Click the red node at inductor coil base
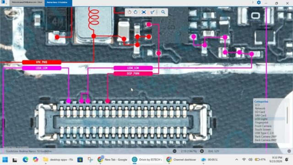293x165 pixels. click(x=93, y=36)
